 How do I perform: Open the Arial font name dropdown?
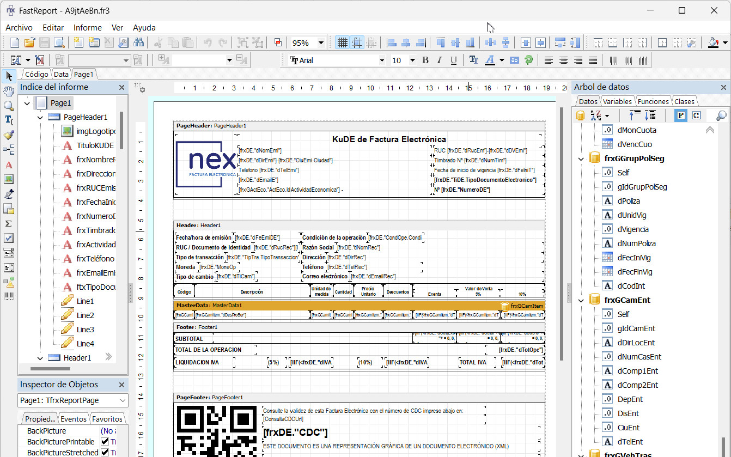(382, 60)
